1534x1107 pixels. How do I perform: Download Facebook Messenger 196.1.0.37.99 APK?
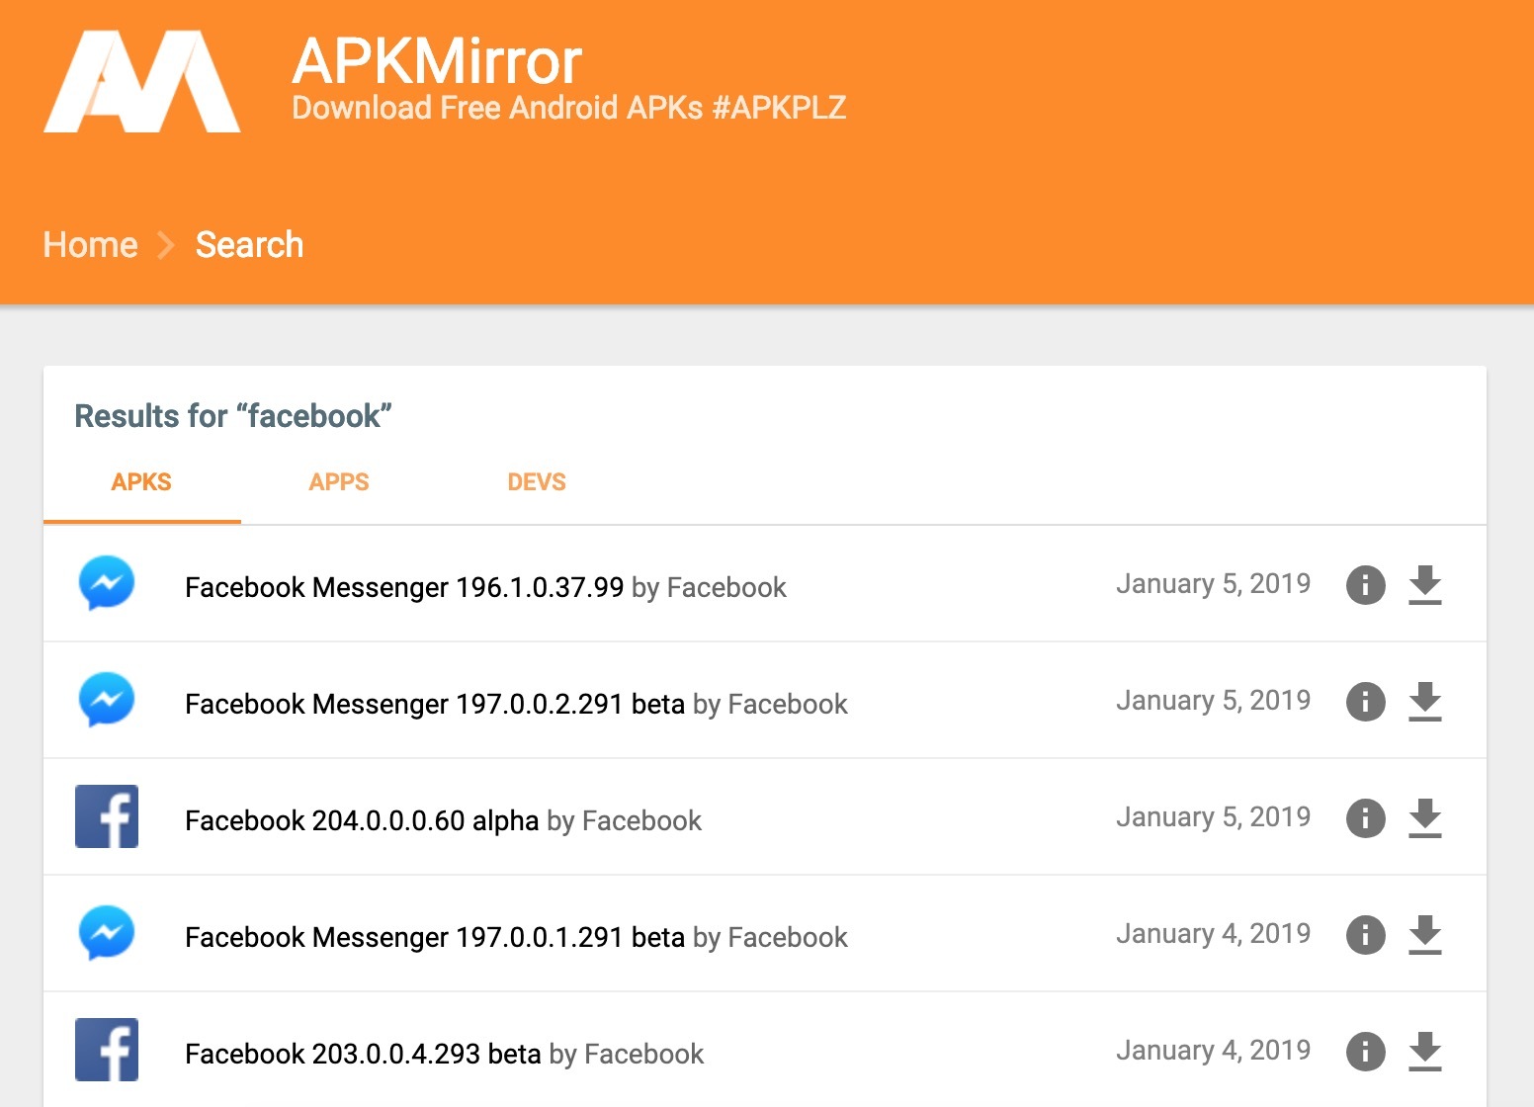click(x=1424, y=585)
